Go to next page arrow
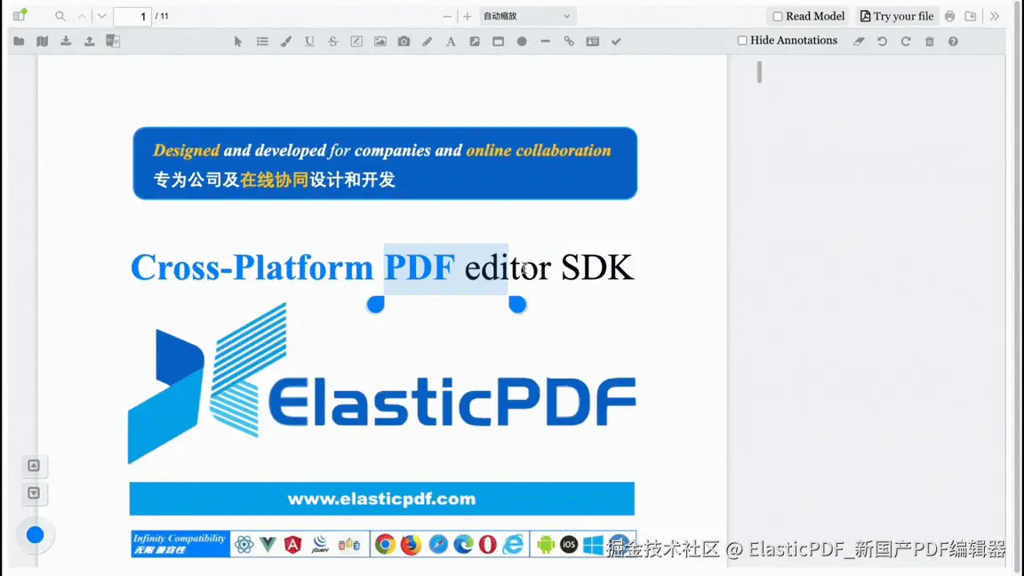The width and height of the screenshot is (1024, 576). (102, 16)
